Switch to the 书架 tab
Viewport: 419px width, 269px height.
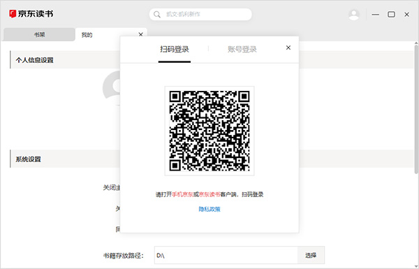39,34
